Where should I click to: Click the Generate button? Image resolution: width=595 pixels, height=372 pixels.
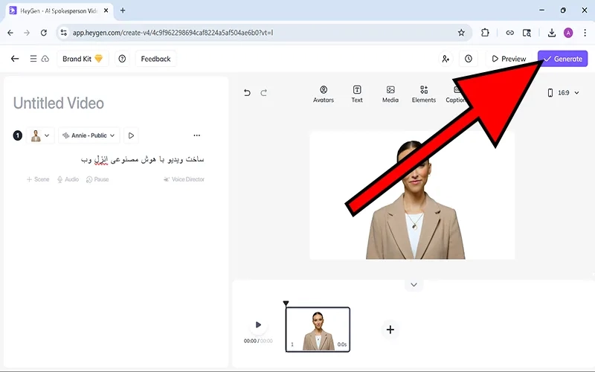point(563,59)
